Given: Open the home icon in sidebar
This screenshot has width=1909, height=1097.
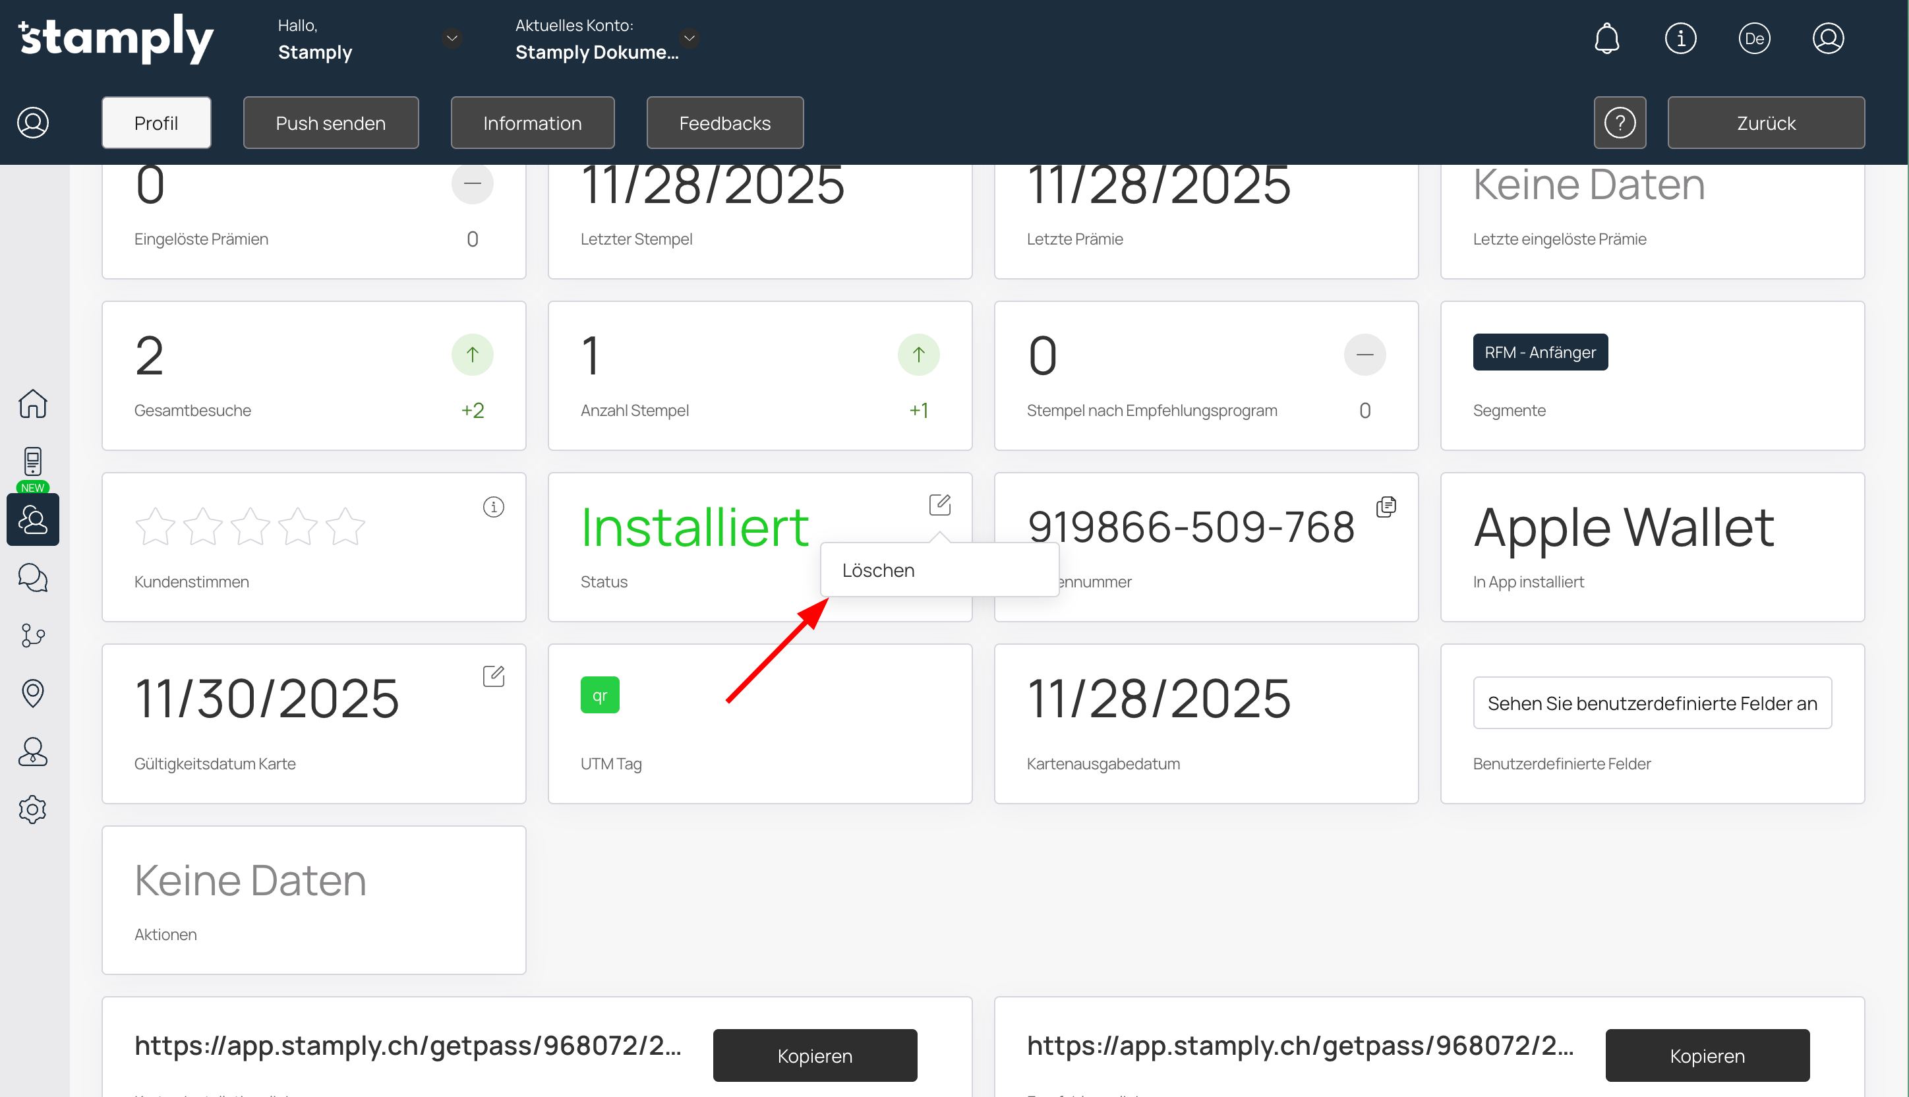Looking at the screenshot, I should click(x=32, y=404).
